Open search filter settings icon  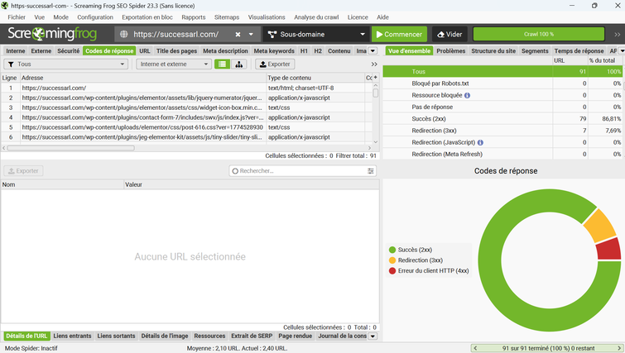pos(371,171)
